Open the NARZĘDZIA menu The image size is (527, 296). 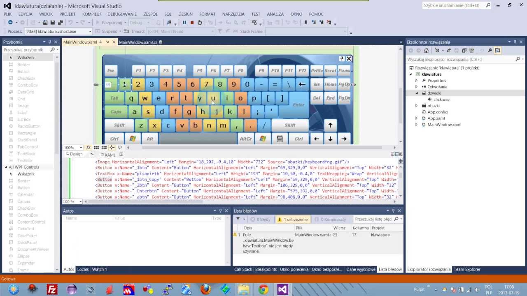pyautogui.click(x=233, y=14)
